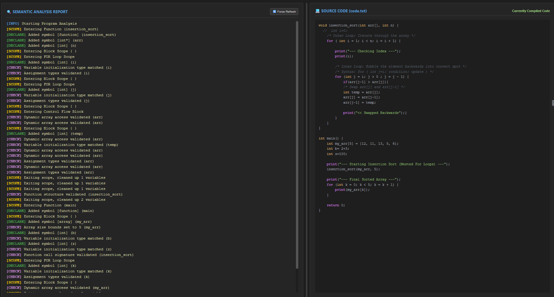This screenshot has height=297, width=554.
Task: Click the insertion_sort(my_arr, 5); call line
Action: click(353, 169)
